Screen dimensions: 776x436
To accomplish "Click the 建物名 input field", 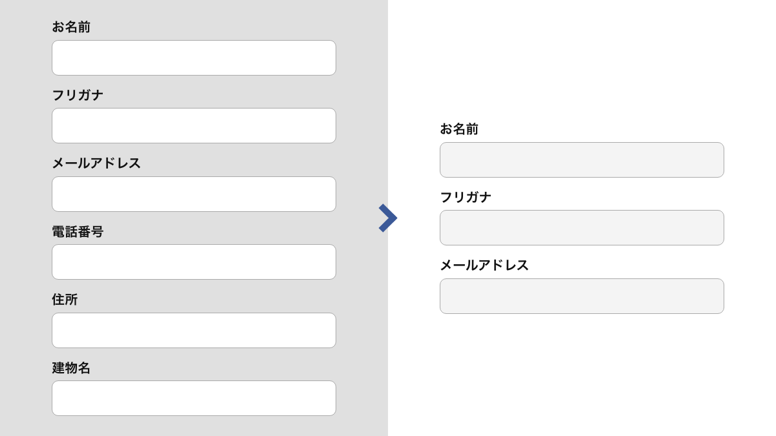I will (x=194, y=398).
